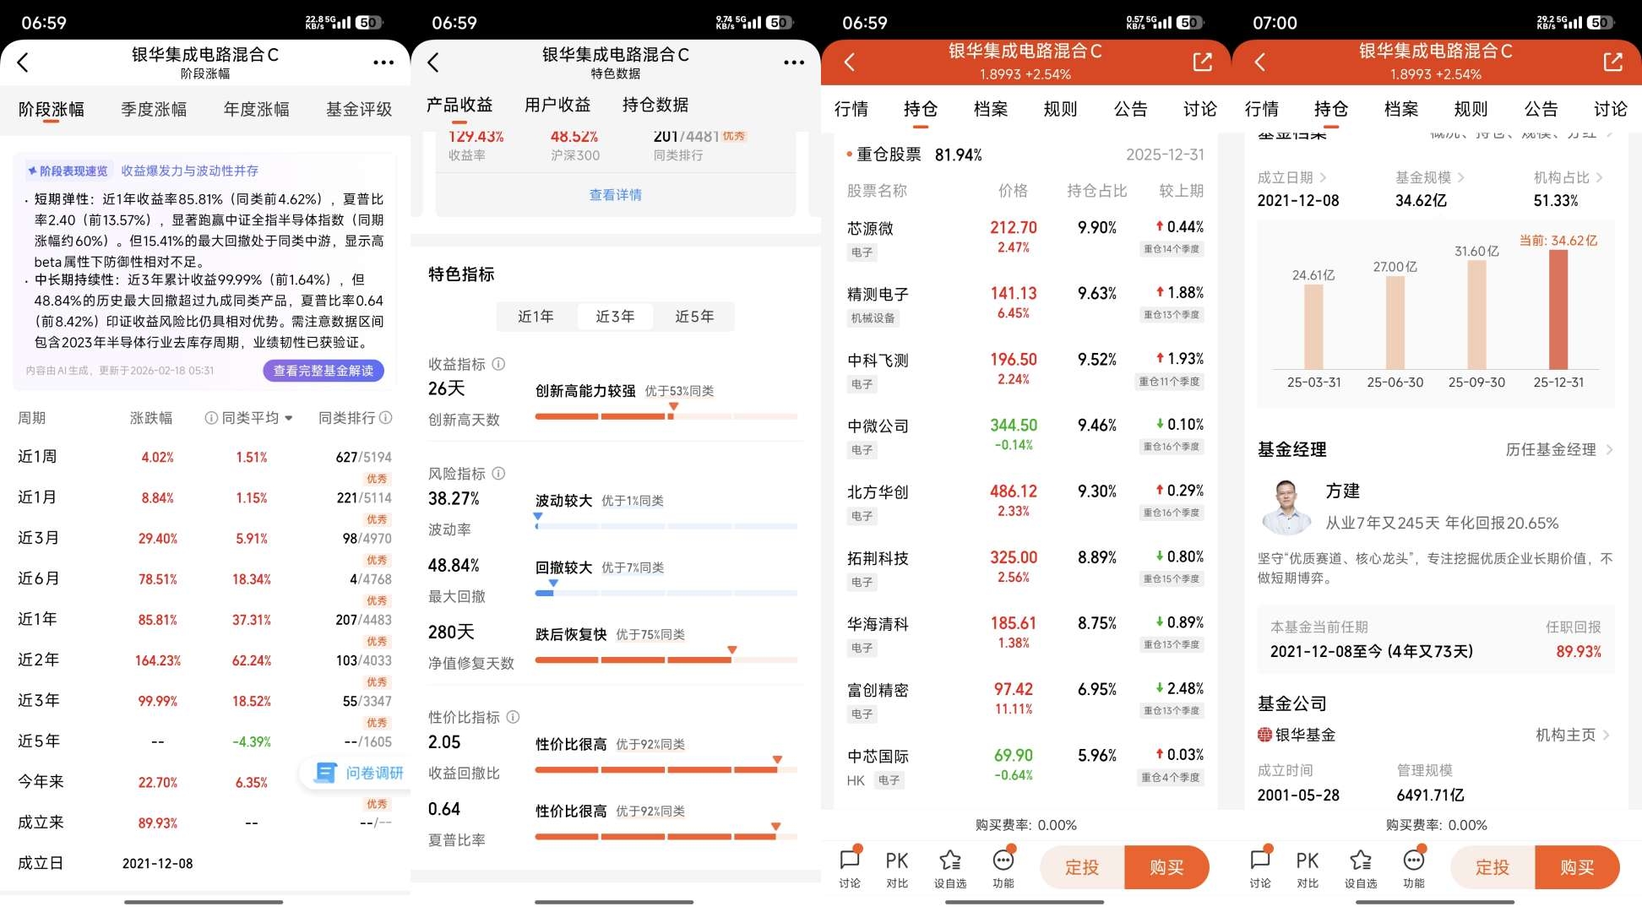Select 近3年 period option
This screenshot has height=912, width=1642.
click(x=615, y=316)
